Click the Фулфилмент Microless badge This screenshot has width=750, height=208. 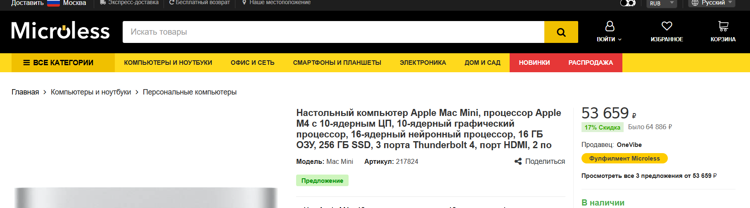pyautogui.click(x=624, y=158)
